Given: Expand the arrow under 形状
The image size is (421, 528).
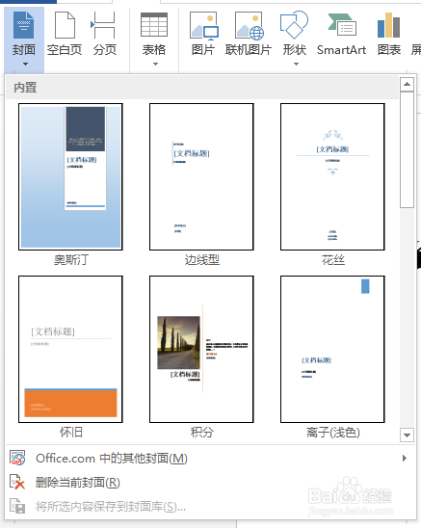Looking at the screenshot, I should (296, 64).
